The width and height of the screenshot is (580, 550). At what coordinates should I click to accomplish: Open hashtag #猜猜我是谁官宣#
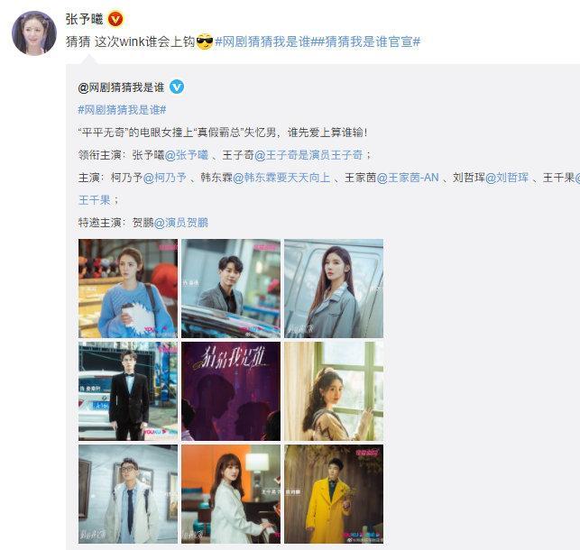[x=367, y=41]
